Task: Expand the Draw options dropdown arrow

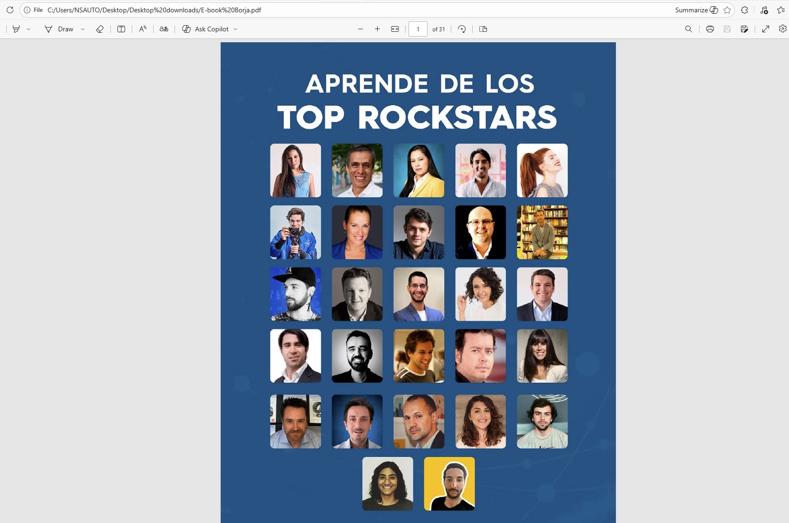Action: [x=83, y=29]
